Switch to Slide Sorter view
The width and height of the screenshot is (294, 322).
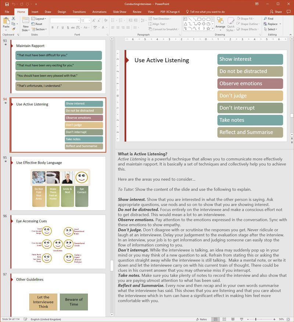(x=224, y=319)
